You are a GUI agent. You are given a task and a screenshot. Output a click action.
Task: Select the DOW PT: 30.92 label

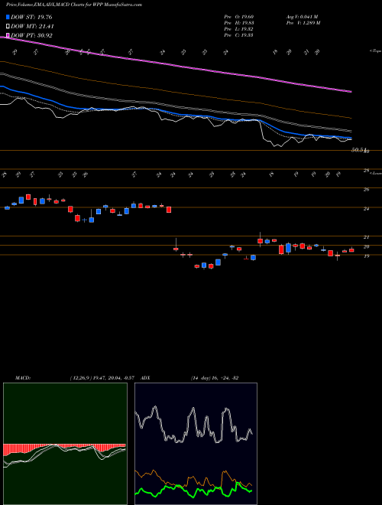[31, 35]
